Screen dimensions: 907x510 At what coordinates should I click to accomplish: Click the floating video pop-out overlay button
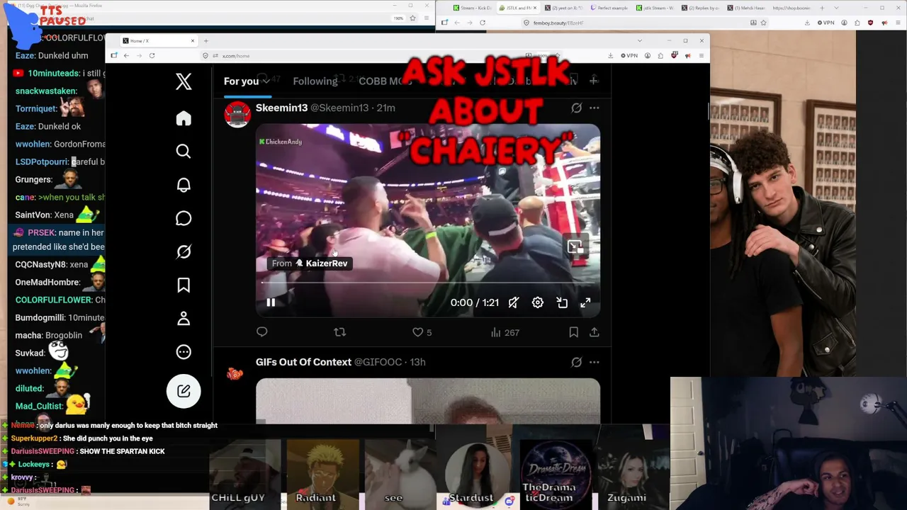click(x=575, y=246)
